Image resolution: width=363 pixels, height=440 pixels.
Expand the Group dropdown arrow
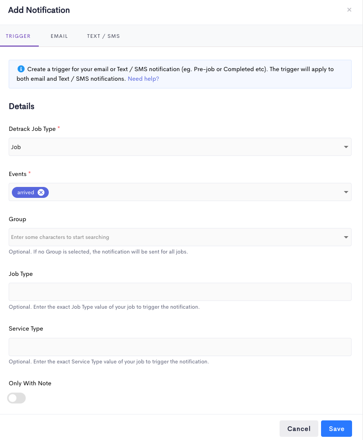coord(346,237)
